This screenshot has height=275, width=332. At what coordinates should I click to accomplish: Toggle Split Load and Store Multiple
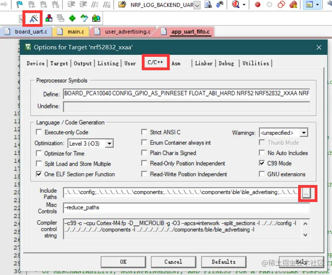click(39, 164)
